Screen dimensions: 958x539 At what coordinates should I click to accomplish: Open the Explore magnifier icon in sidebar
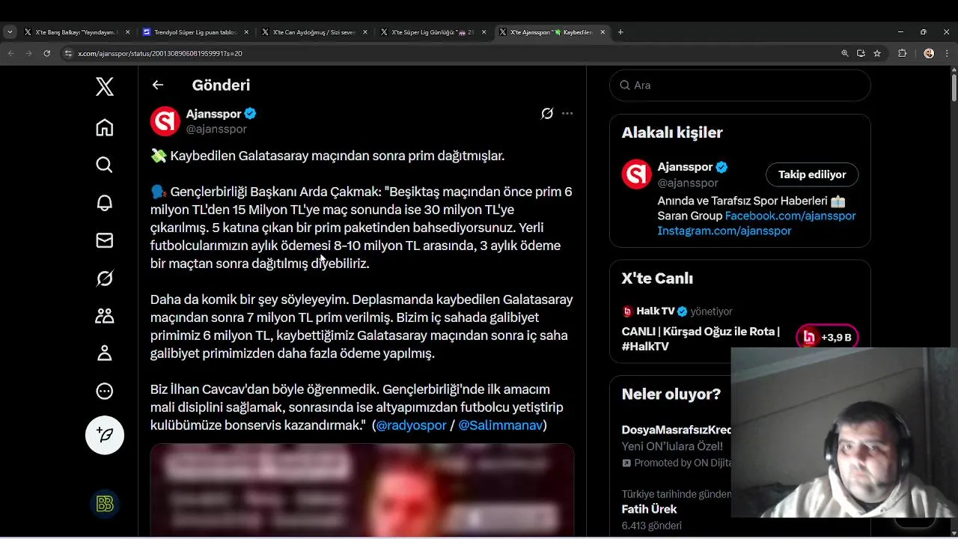coord(105,165)
